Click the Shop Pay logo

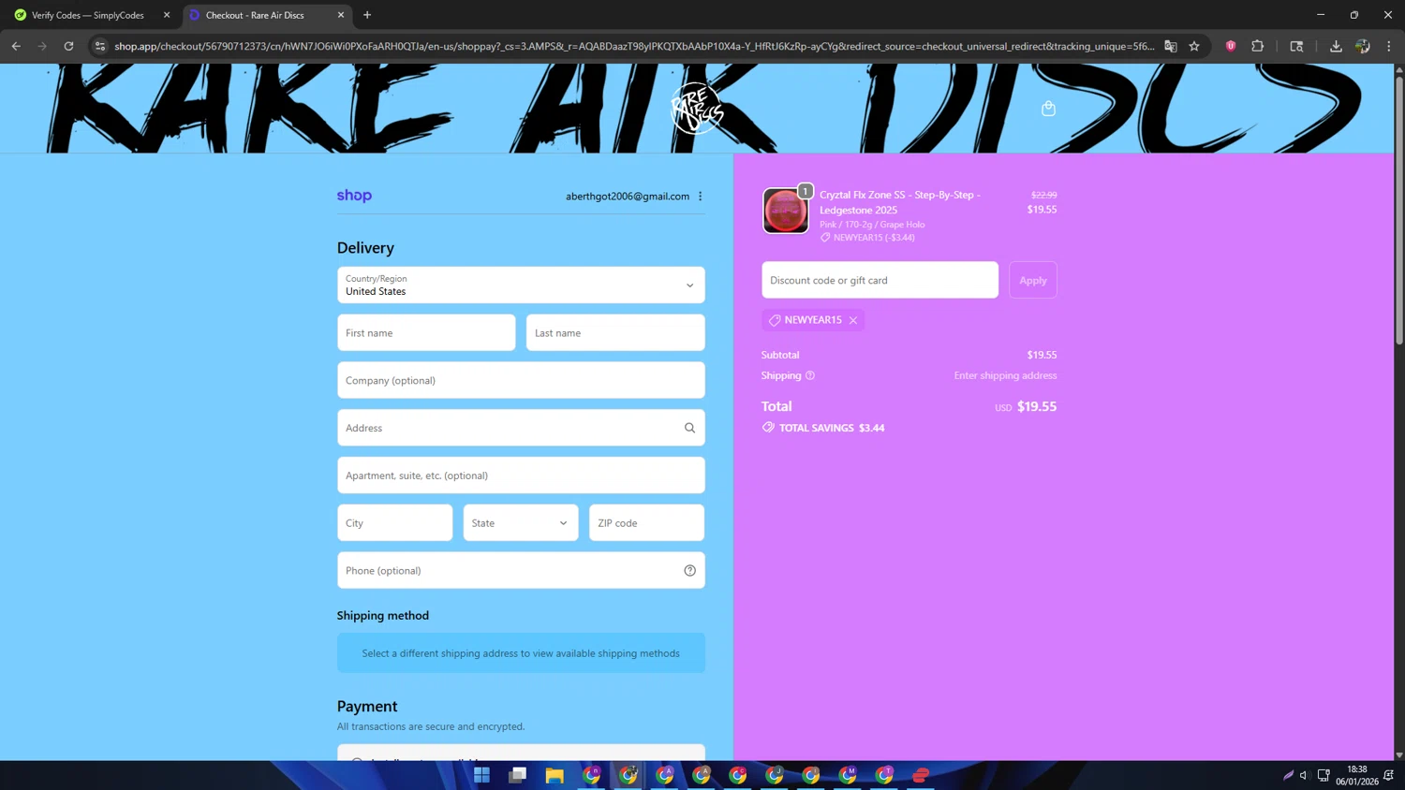click(354, 196)
